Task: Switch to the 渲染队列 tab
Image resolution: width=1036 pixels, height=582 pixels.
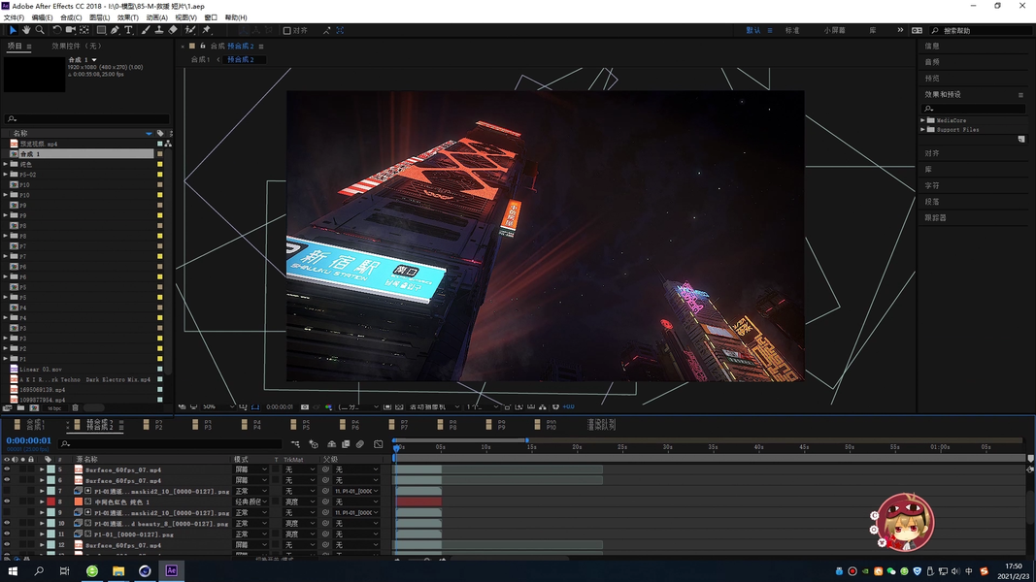Action: (601, 425)
